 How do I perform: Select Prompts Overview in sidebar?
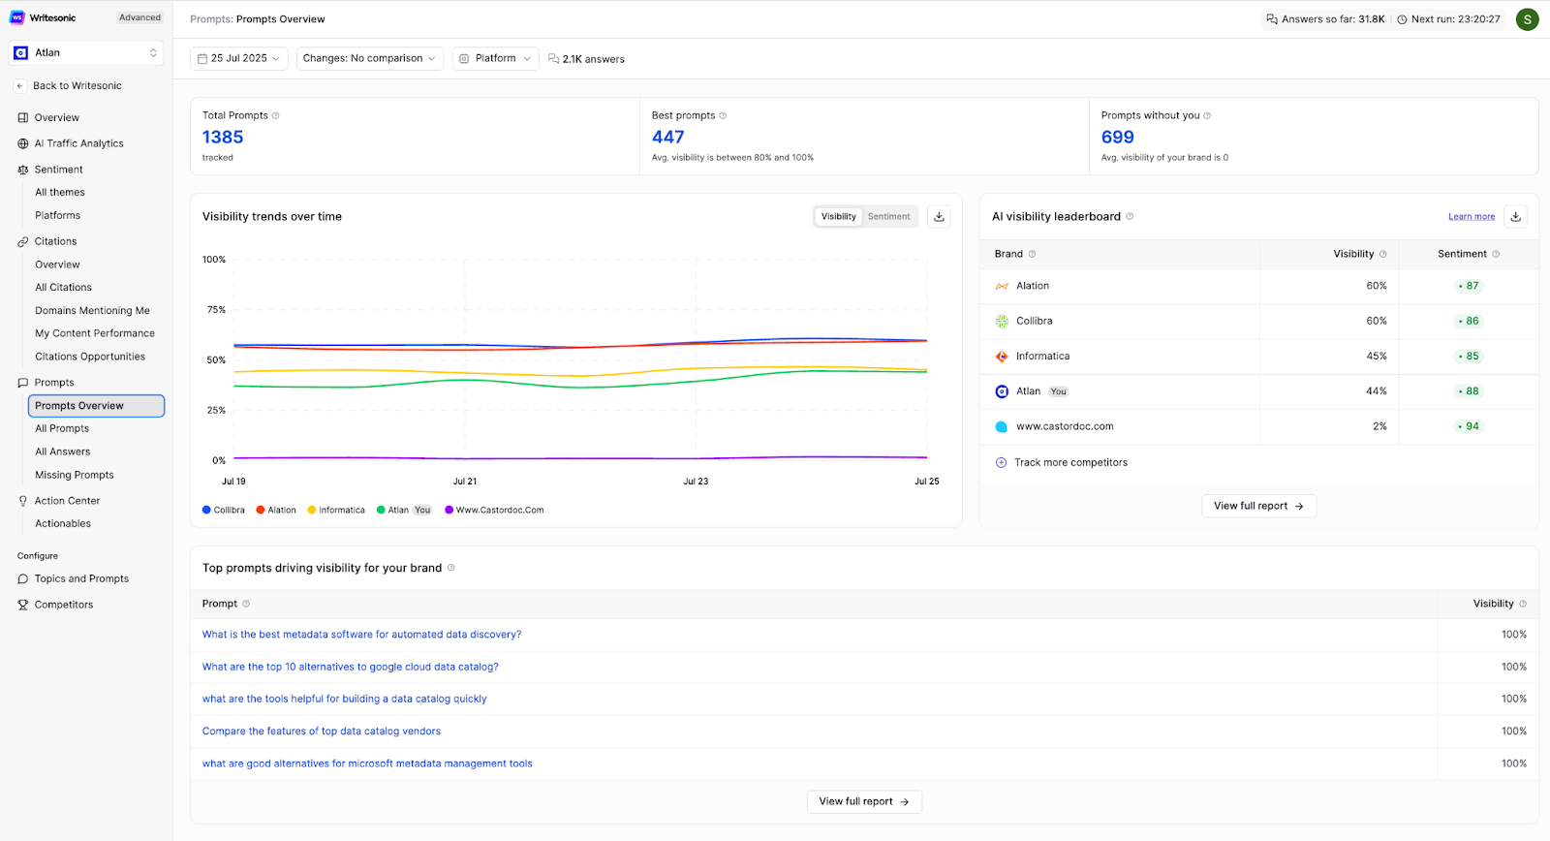point(96,406)
